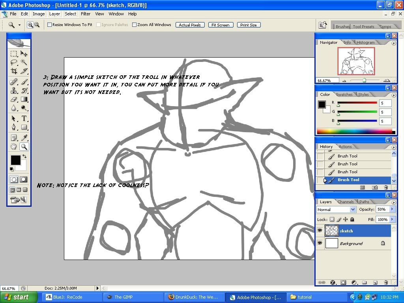This screenshot has width=404, height=303.
Task: Enable Resize Windows To Fit checkbox
Action: pos(50,25)
